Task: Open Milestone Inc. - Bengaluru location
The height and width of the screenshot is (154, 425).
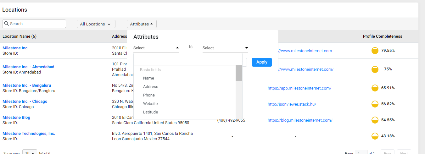Action: [27, 85]
